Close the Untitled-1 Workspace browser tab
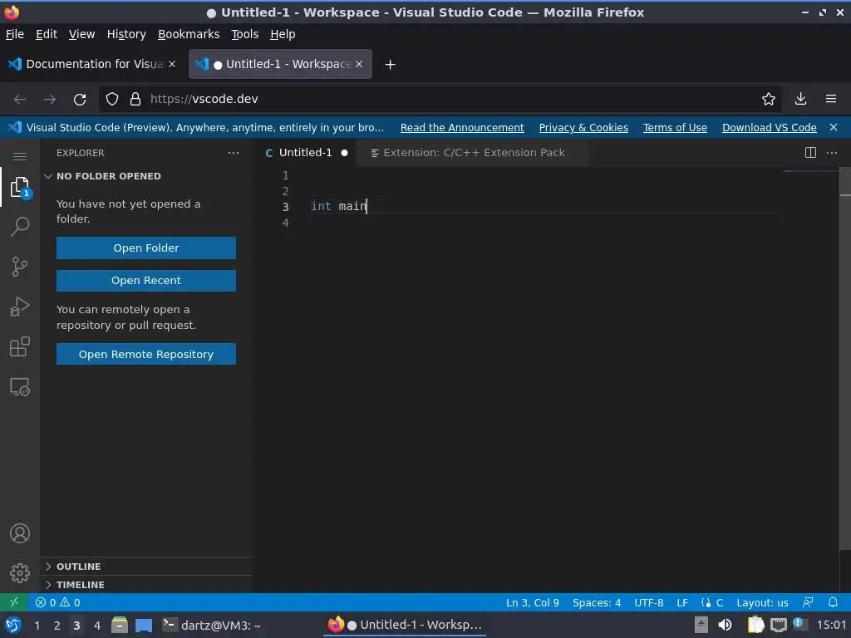 pyautogui.click(x=359, y=64)
